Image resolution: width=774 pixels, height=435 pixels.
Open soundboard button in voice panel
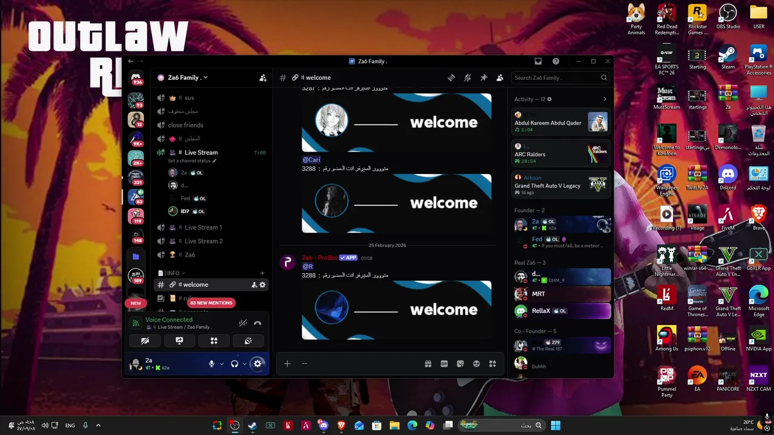pyautogui.click(x=248, y=341)
